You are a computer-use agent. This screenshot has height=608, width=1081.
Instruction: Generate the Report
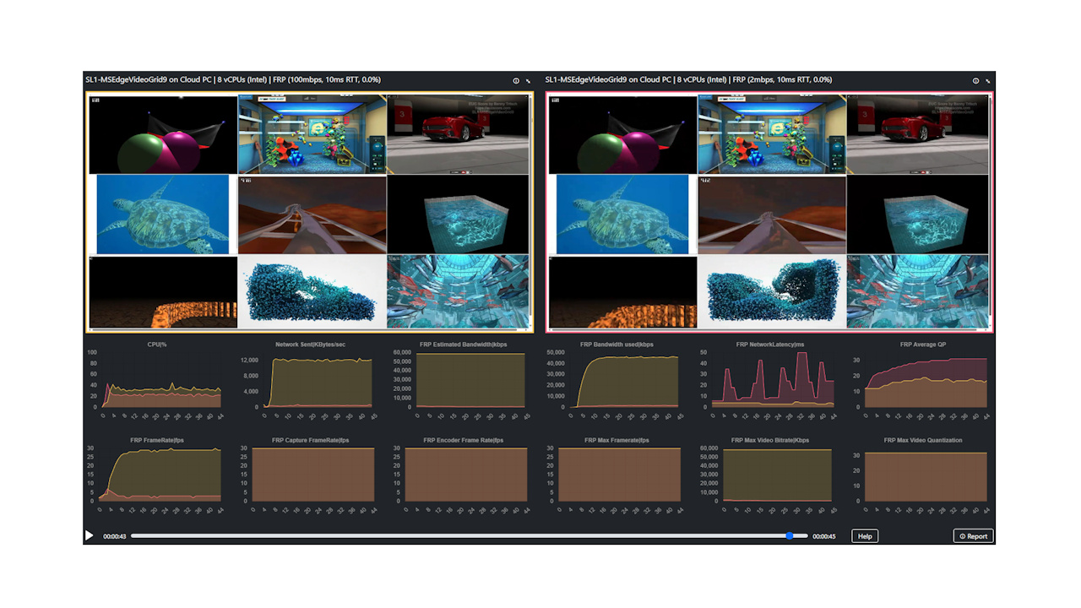[973, 536]
